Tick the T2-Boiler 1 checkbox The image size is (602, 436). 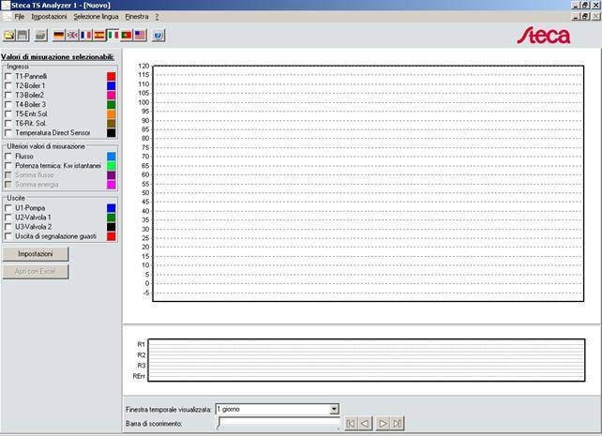[8, 85]
